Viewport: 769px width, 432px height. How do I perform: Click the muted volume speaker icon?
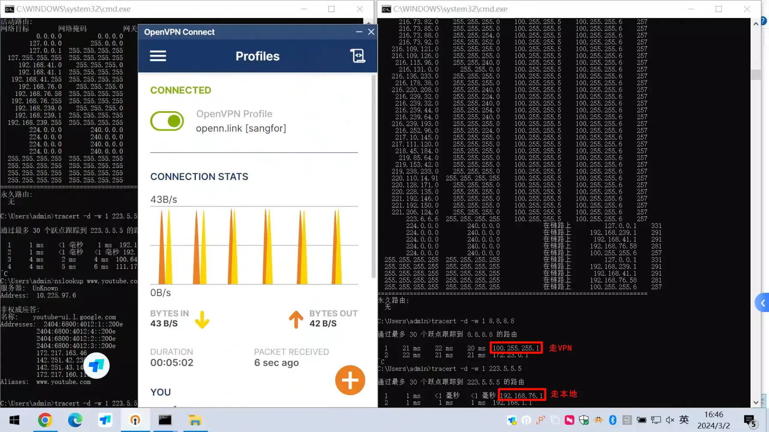pos(670,420)
